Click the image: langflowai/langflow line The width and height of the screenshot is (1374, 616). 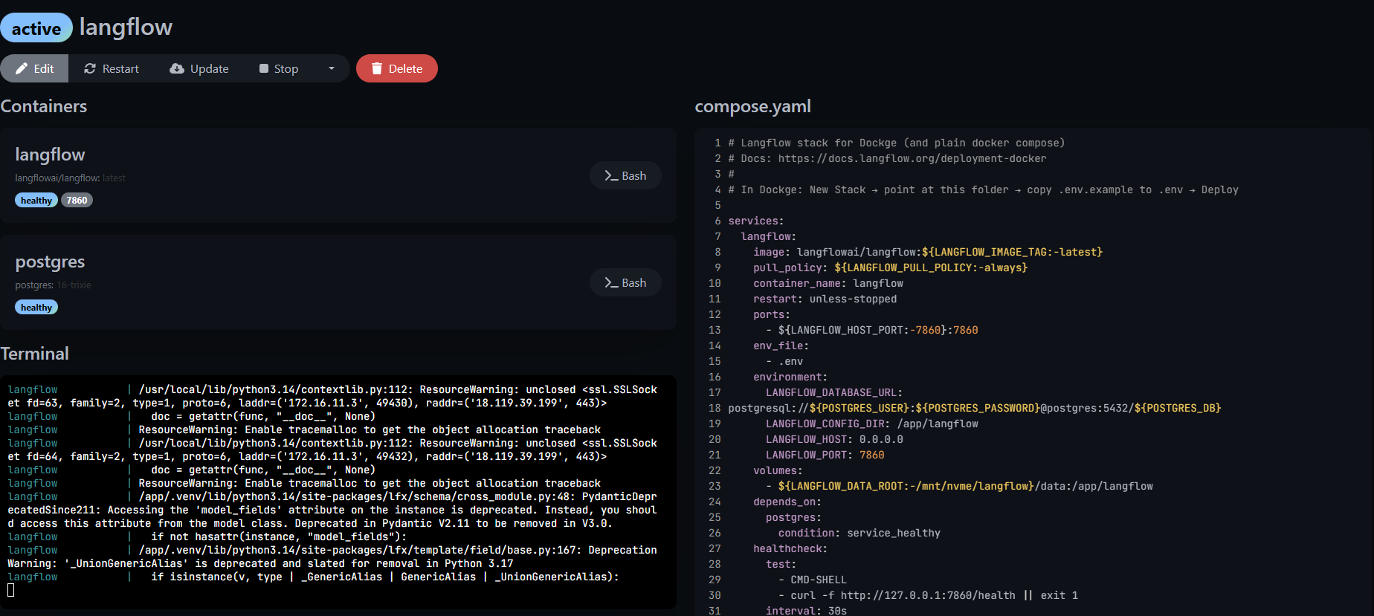tap(927, 252)
